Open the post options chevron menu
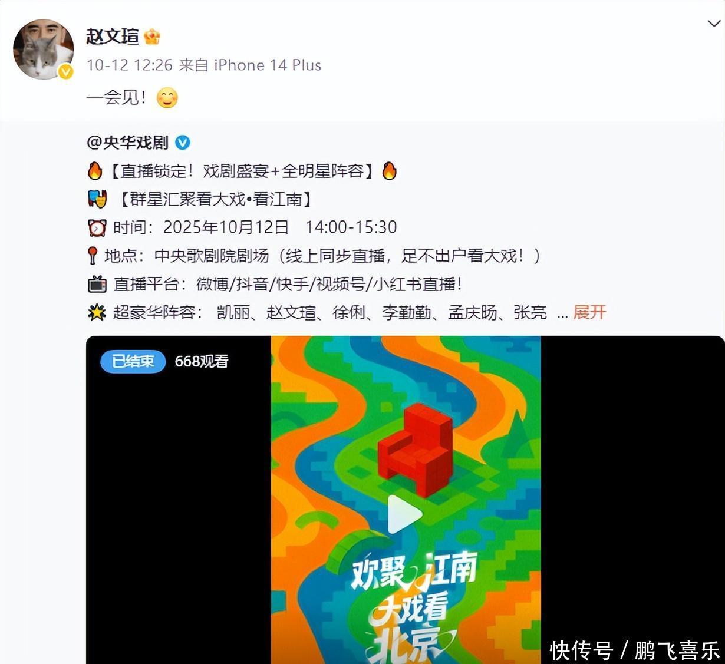Viewport: 725px width, 664px height. click(x=713, y=24)
